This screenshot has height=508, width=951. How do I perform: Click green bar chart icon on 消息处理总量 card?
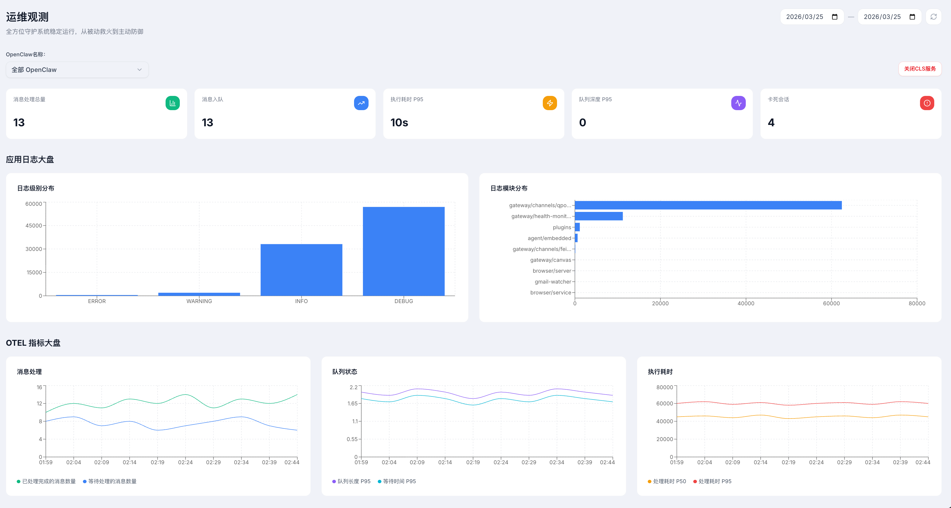coord(172,103)
